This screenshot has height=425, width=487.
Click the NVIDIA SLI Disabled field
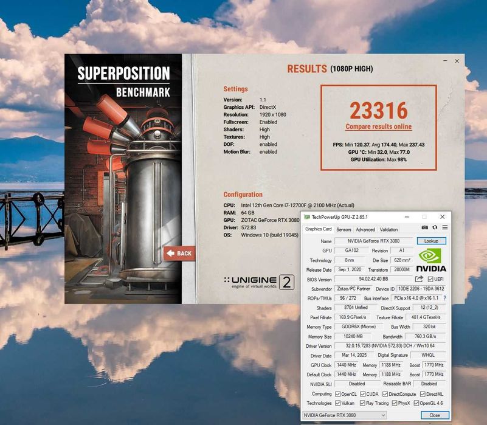[x=356, y=384]
